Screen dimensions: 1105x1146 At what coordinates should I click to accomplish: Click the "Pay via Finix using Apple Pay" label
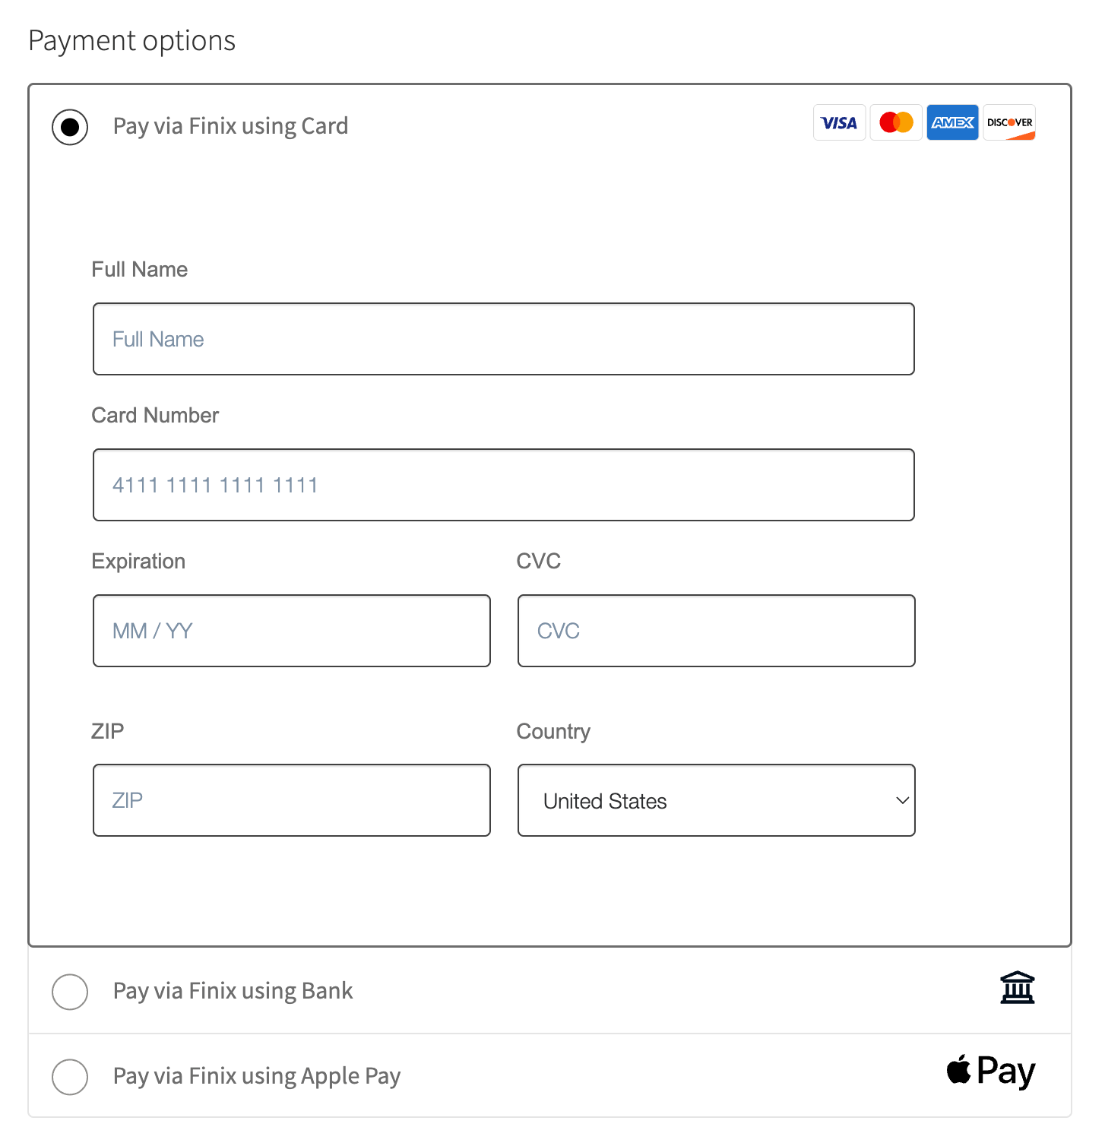pos(256,1076)
